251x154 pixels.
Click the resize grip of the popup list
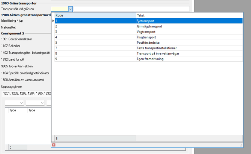pos(241,145)
